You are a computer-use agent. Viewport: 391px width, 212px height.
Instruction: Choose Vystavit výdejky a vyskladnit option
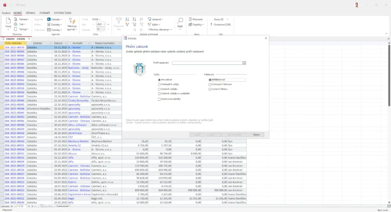(160, 94)
